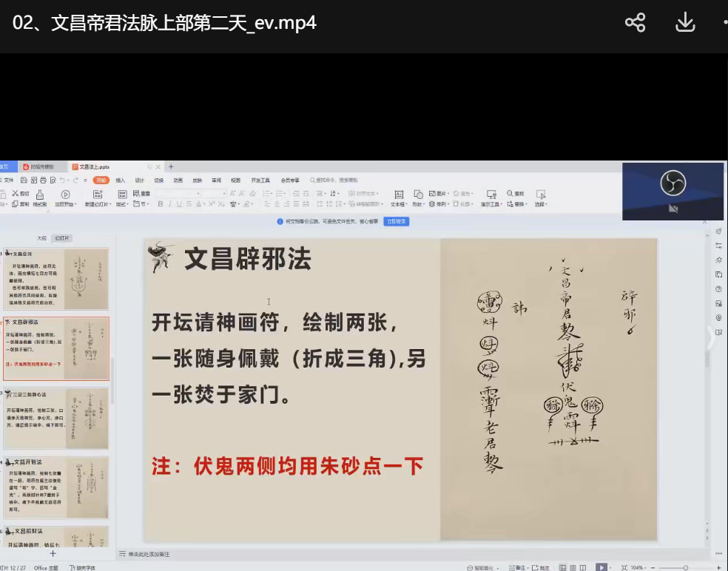Click the Text Box (文本框) icon
This screenshot has width=728, height=571.
tap(399, 194)
